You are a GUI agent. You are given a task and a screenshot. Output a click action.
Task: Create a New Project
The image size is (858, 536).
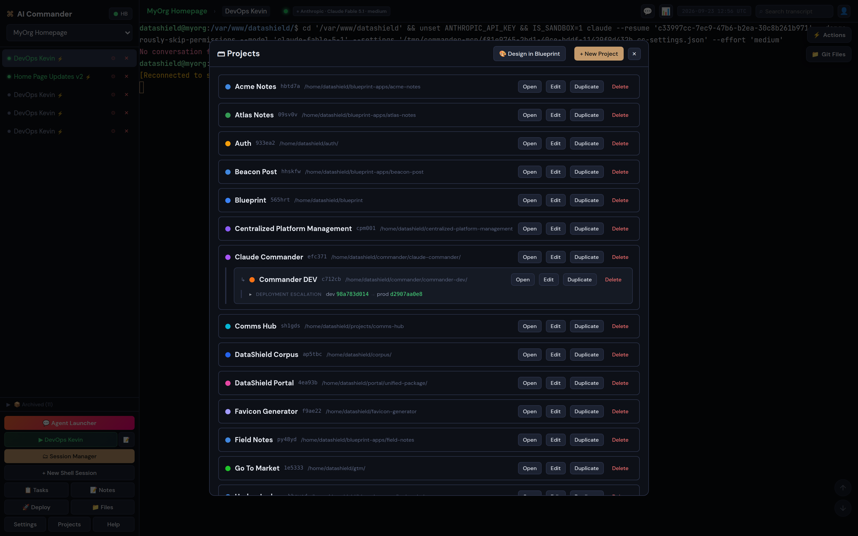tap(599, 54)
